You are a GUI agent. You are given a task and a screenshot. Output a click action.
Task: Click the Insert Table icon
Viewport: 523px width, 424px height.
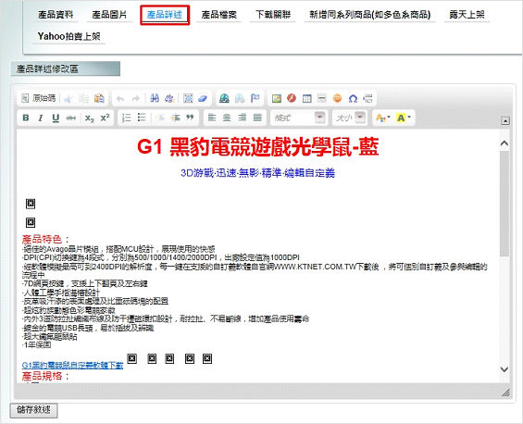(307, 98)
